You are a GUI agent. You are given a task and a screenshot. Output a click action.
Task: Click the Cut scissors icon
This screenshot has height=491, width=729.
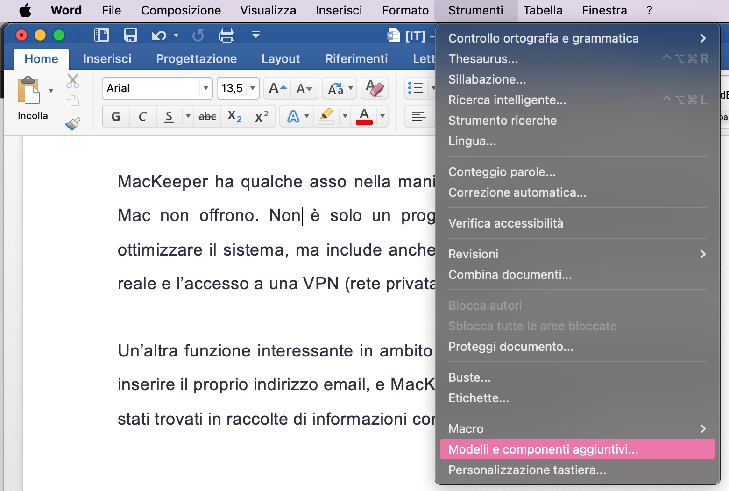click(x=73, y=81)
